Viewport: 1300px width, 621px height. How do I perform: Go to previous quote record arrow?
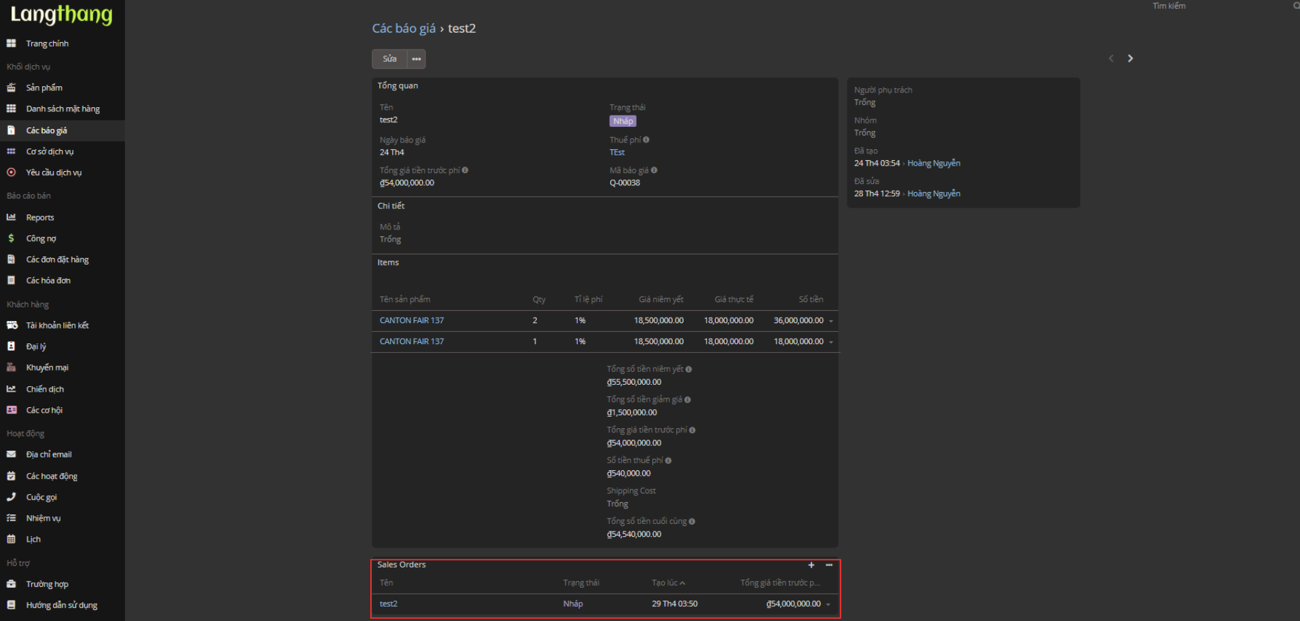point(1111,58)
